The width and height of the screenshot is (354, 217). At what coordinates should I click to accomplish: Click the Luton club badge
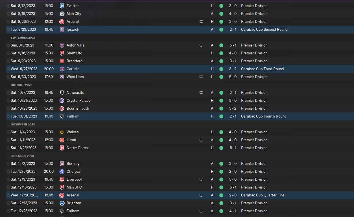click(x=62, y=140)
